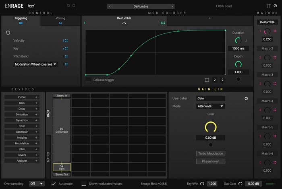Click the MIDI palette icon in Triggering
This screenshot has height=189, width=282.
pyautogui.click(x=7, y=33)
